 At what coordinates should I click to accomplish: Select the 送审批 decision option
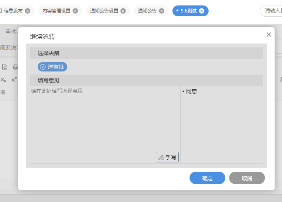[52, 67]
